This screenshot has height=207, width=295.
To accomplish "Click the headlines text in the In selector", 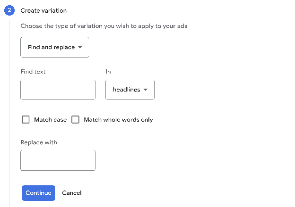I will click(x=126, y=90).
